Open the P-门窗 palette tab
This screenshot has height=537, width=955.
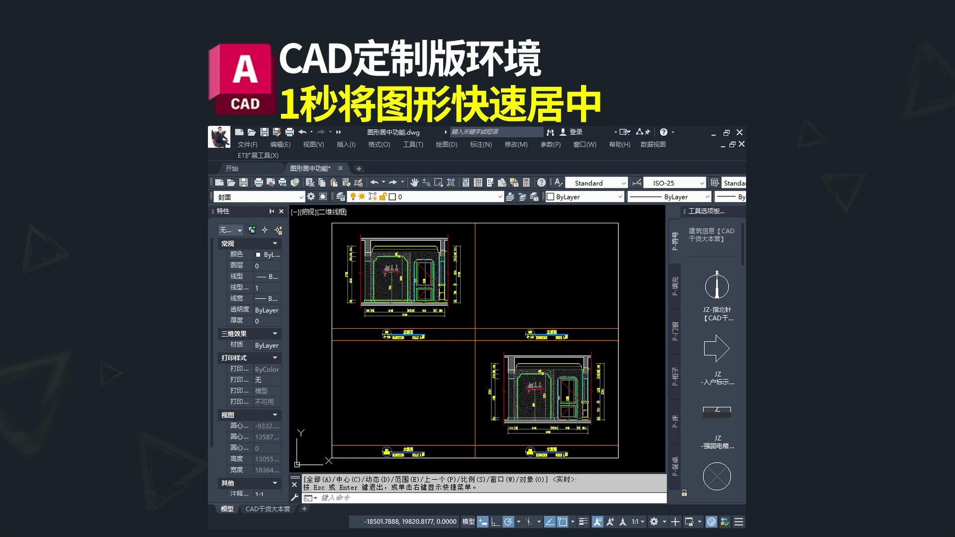pos(674,331)
